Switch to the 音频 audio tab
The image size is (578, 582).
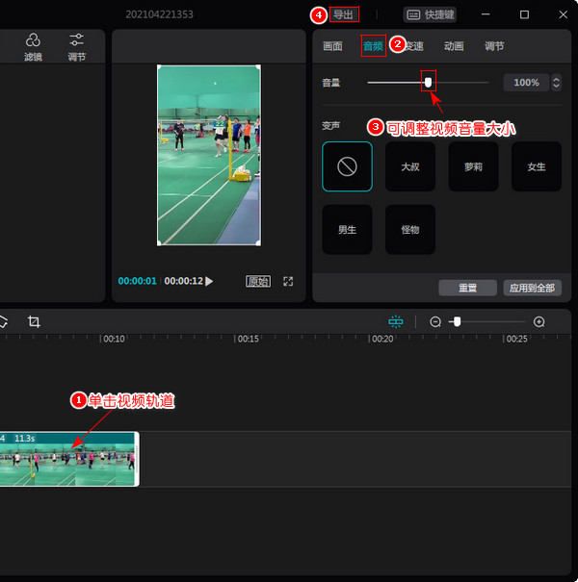373,46
